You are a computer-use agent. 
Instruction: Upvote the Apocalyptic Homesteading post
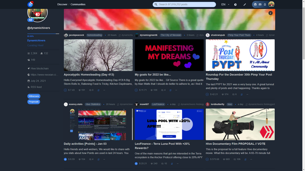tap(66, 90)
